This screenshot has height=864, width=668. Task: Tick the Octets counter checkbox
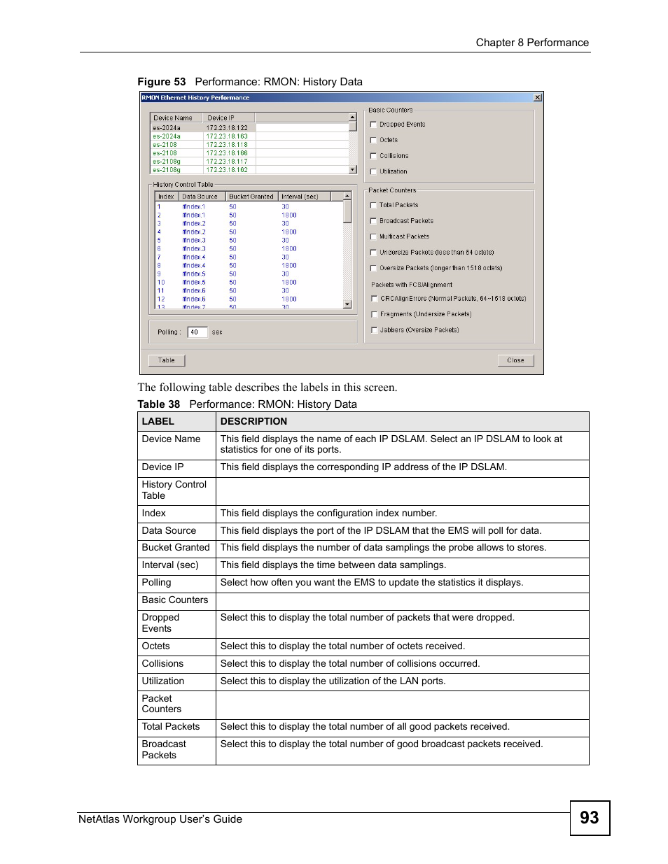coord(373,140)
